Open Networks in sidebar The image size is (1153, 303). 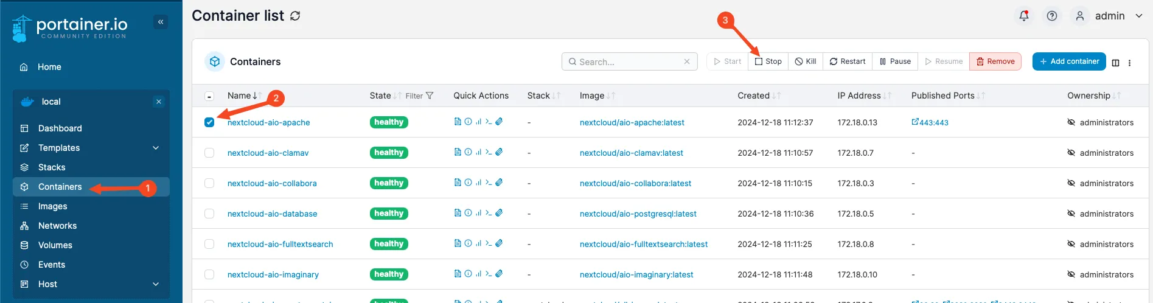(x=57, y=226)
